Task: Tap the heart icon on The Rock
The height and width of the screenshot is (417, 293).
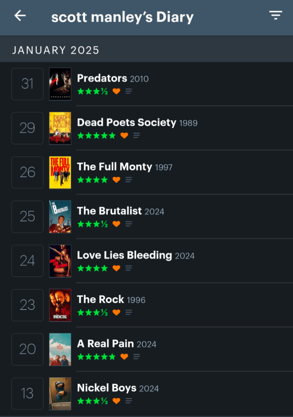Action: tap(116, 312)
